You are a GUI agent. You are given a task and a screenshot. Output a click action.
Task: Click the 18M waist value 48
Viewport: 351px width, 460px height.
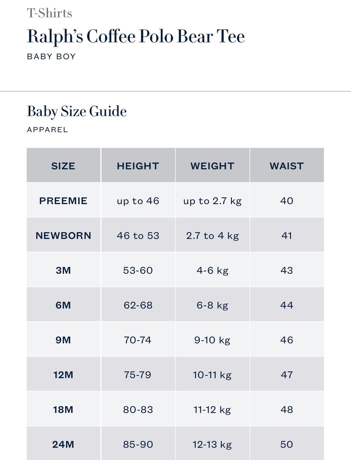point(287,410)
